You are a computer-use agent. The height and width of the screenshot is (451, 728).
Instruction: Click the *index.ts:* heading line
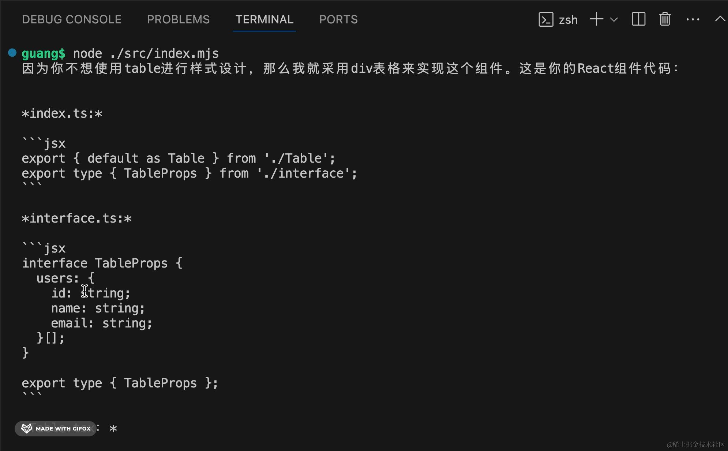(62, 113)
